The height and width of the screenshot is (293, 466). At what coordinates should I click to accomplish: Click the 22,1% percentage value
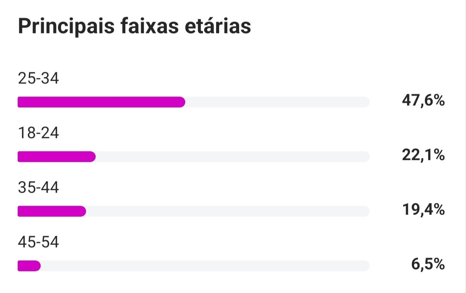coord(423,155)
